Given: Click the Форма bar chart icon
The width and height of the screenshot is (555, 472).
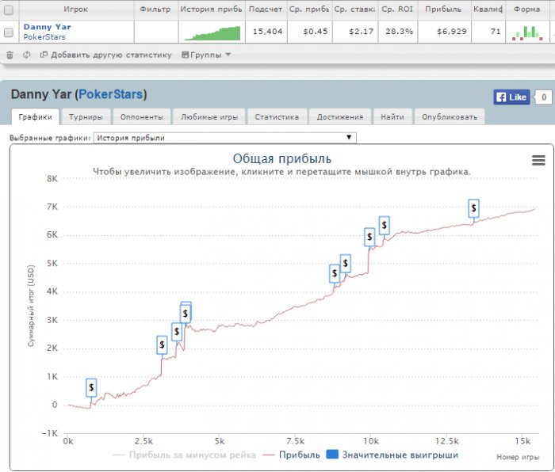Looking at the screenshot, I should (526, 32).
